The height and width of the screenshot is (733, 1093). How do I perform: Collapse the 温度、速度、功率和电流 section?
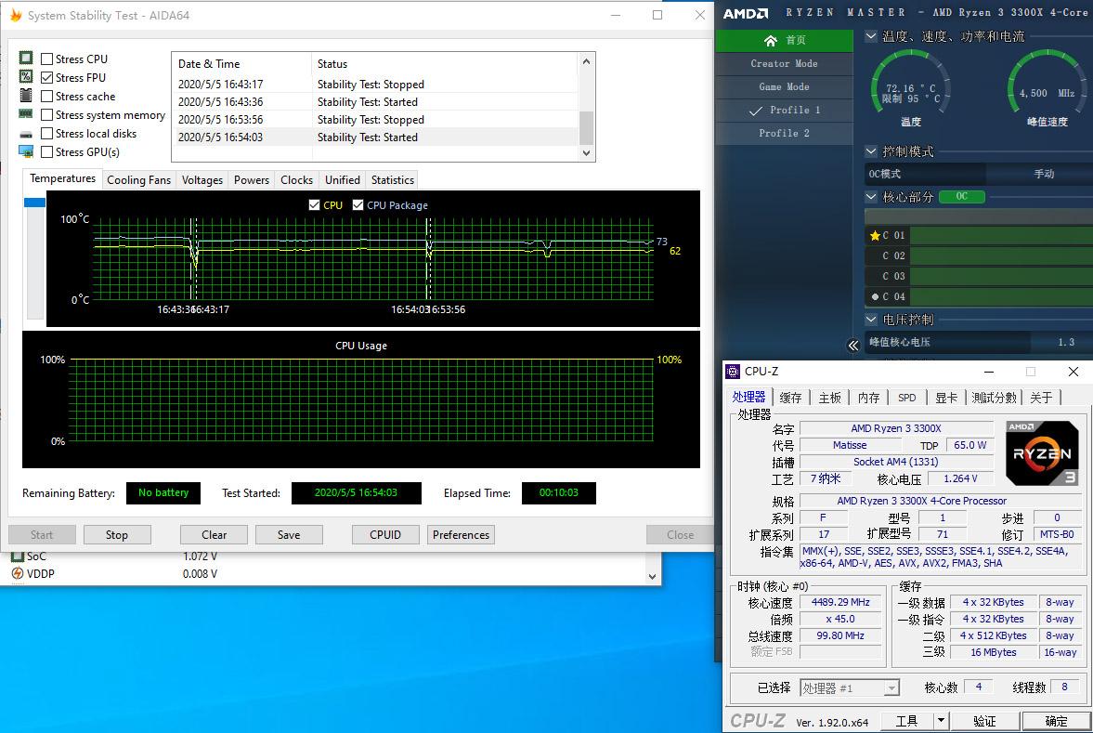tap(871, 36)
